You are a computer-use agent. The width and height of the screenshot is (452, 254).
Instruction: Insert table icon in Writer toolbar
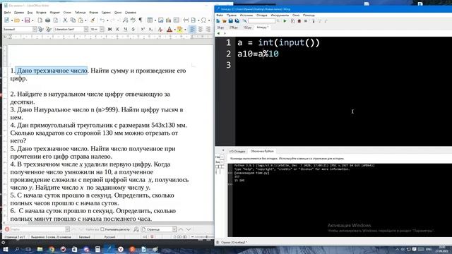coord(150,20)
